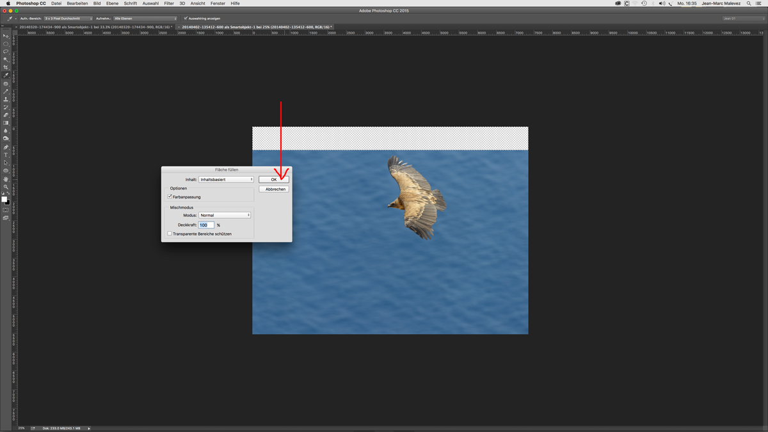Image resolution: width=768 pixels, height=432 pixels.
Task: Uncheck the Farbanpassung checkbox
Action: (170, 197)
